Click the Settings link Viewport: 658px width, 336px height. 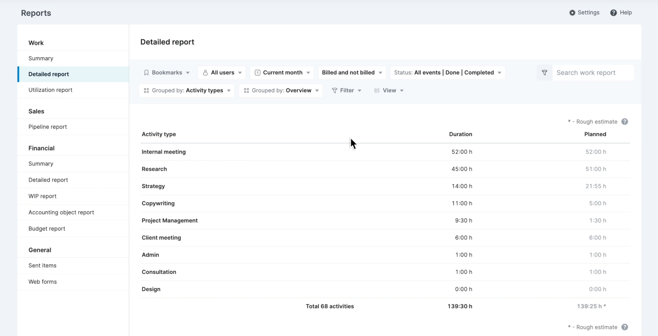[x=584, y=13]
